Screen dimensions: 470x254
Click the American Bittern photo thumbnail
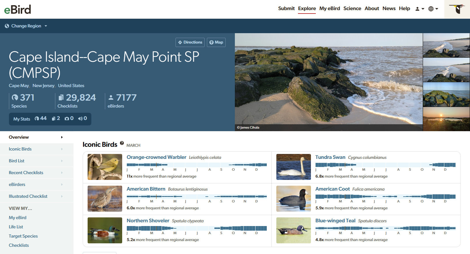coord(105,199)
